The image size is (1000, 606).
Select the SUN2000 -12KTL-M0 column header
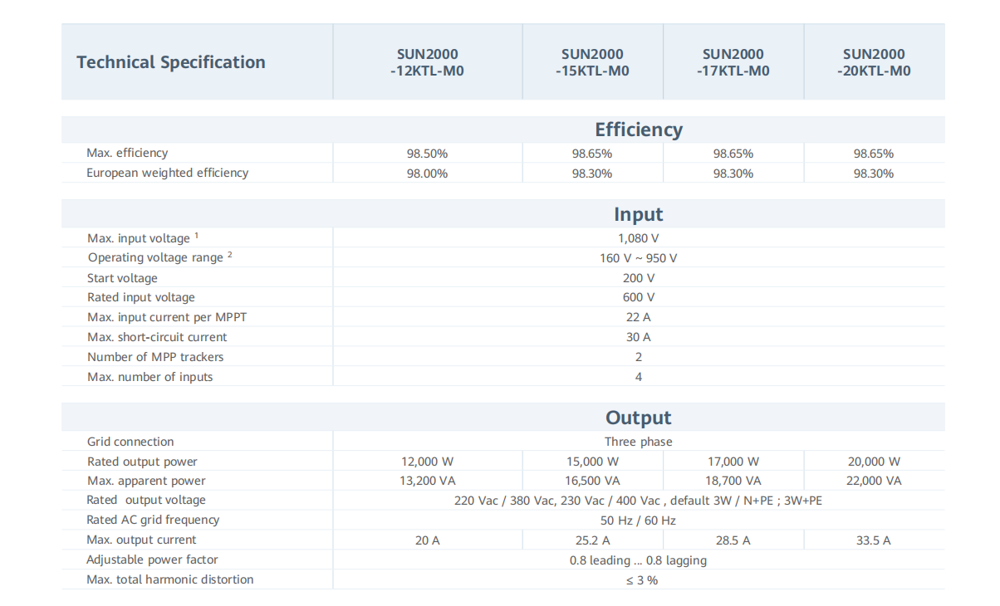coord(427,62)
